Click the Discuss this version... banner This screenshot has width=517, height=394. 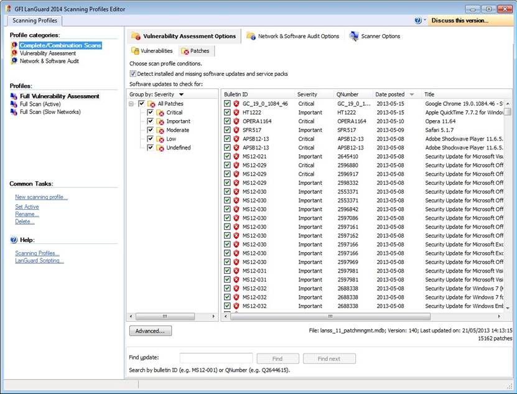(x=470, y=21)
